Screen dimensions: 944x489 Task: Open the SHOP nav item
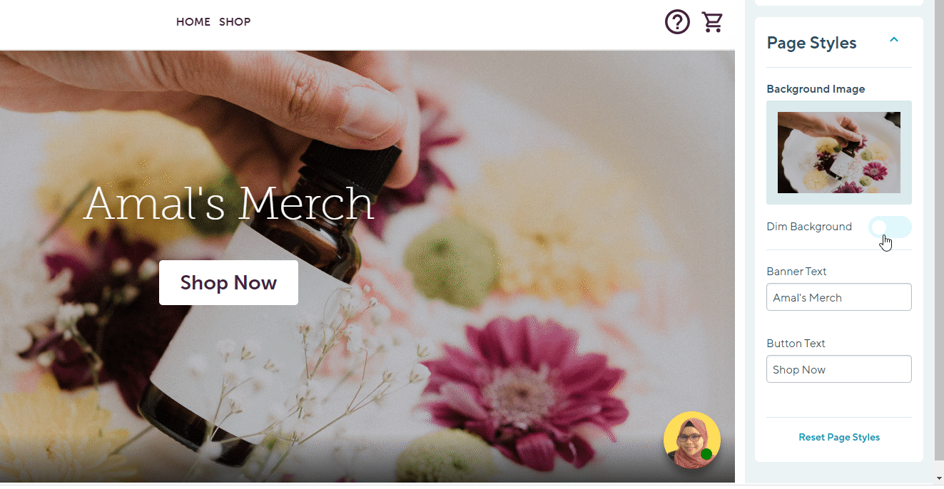(235, 22)
